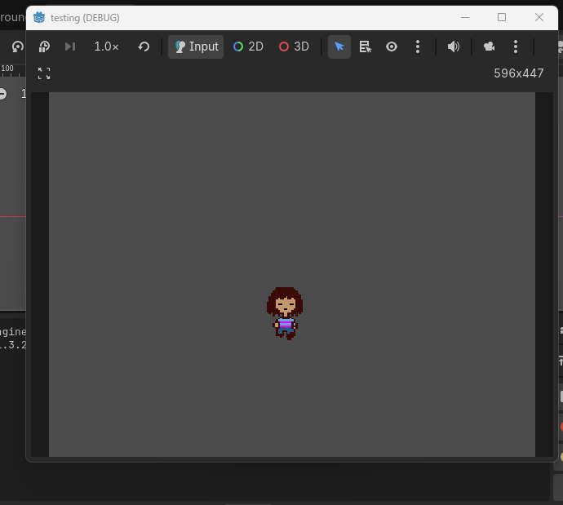
Task: Reset the game speed with the arrow icon
Action: click(144, 47)
